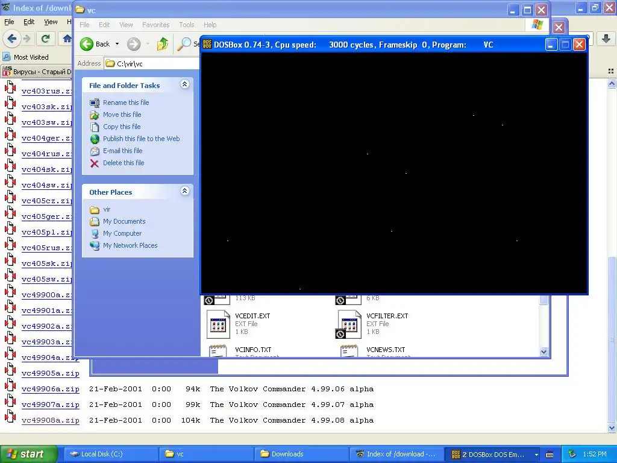
Task: Switch to vc taskbar button
Action: pos(207,454)
